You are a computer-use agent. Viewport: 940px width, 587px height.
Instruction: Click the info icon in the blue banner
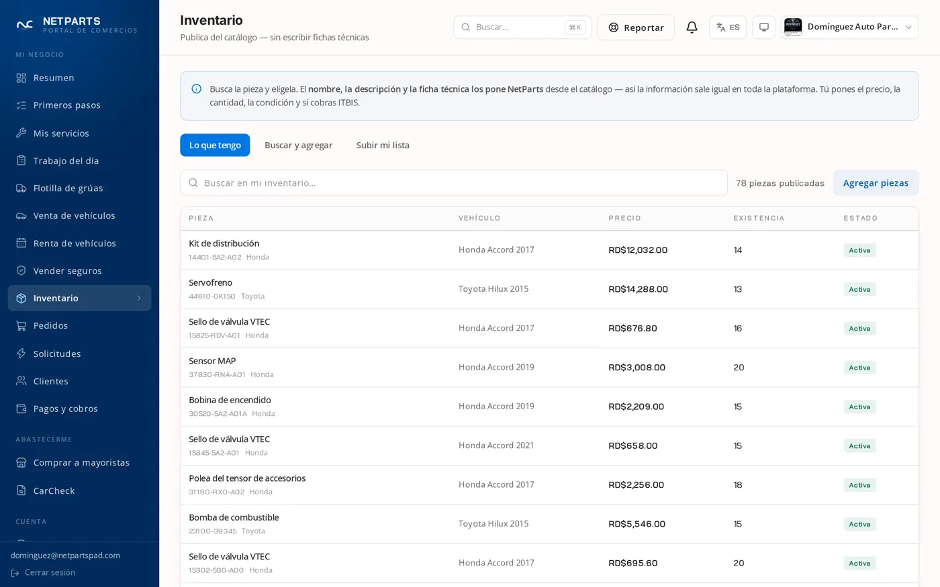pyautogui.click(x=197, y=89)
